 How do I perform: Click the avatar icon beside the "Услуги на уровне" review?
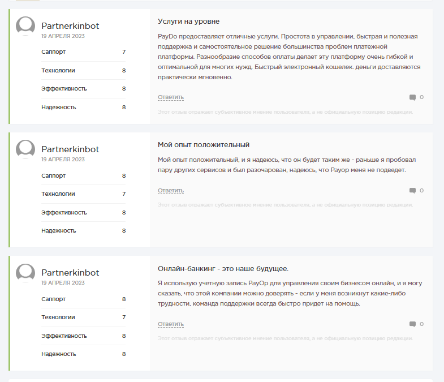pyautogui.click(x=25, y=26)
